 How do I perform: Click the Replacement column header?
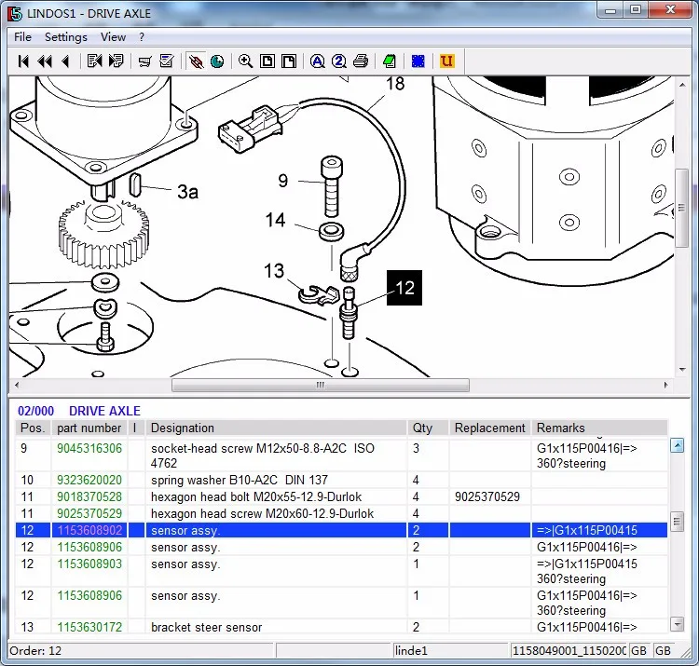coord(490,428)
